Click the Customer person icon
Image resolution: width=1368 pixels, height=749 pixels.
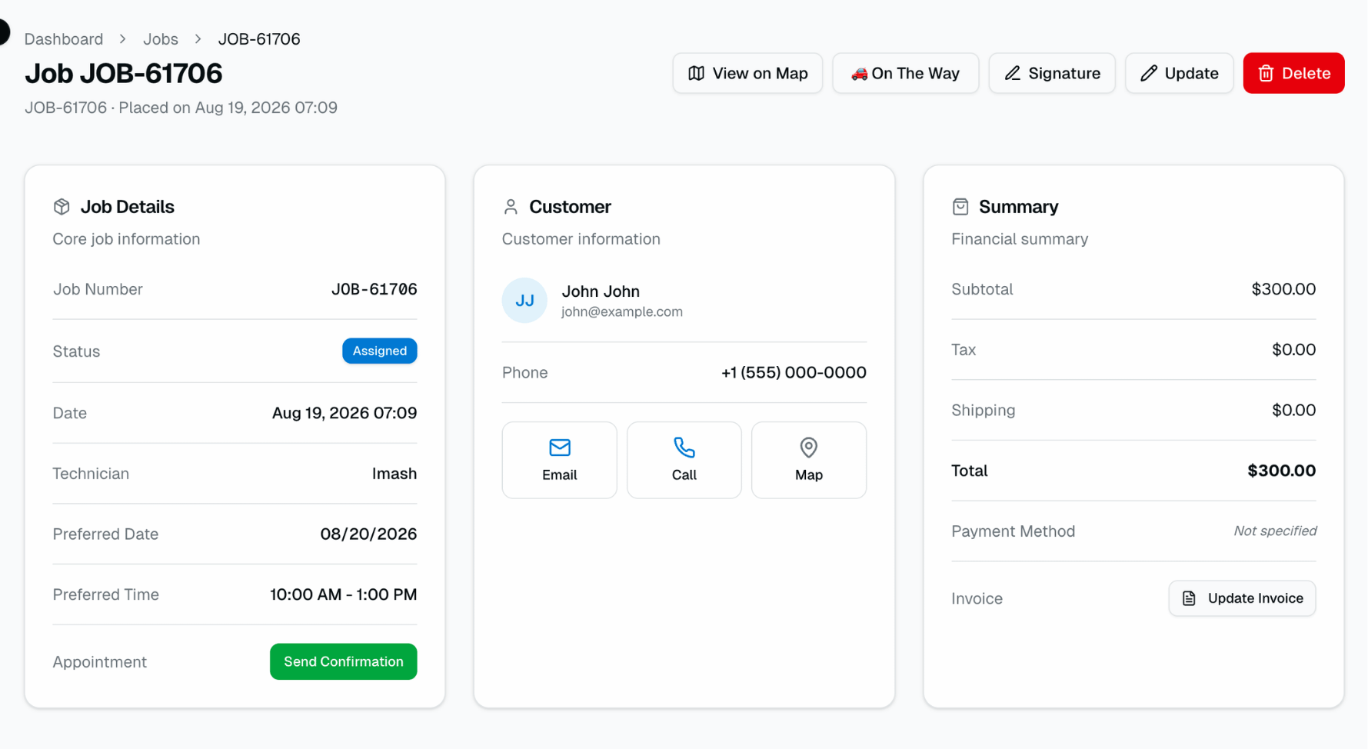point(511,207)
